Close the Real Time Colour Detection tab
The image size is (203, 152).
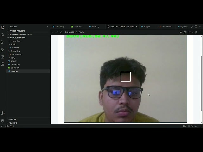click(x=137, y=27)
